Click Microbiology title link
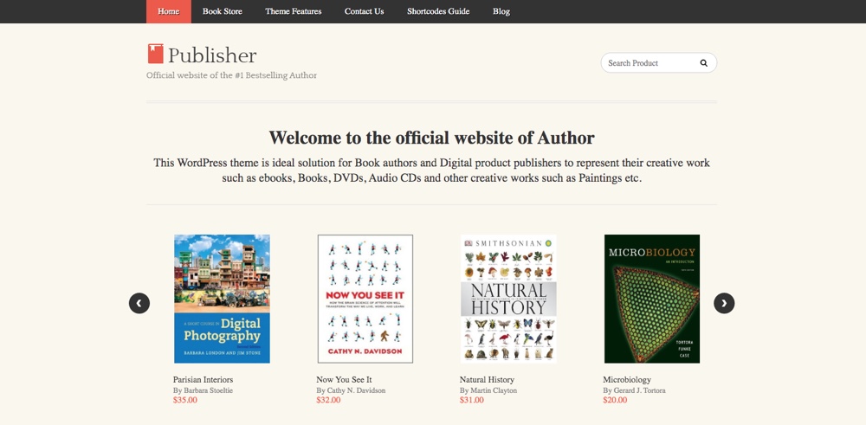 pos(627,380)
